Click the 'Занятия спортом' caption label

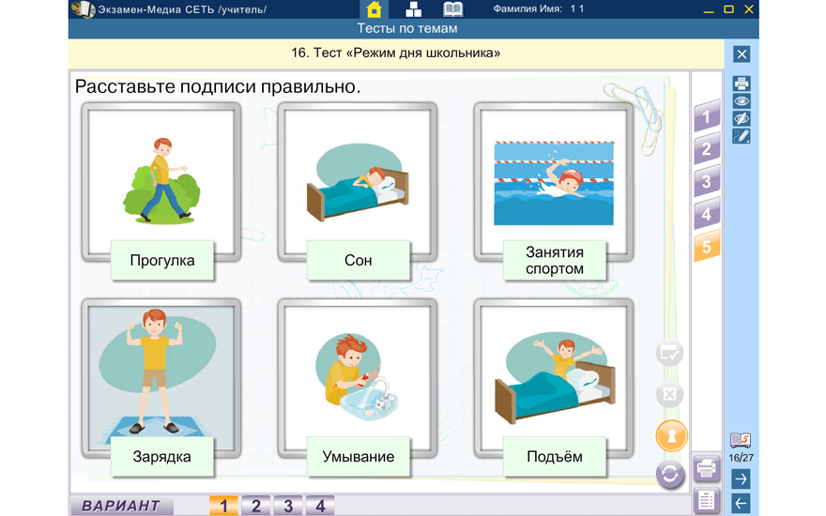pos(555,260)
